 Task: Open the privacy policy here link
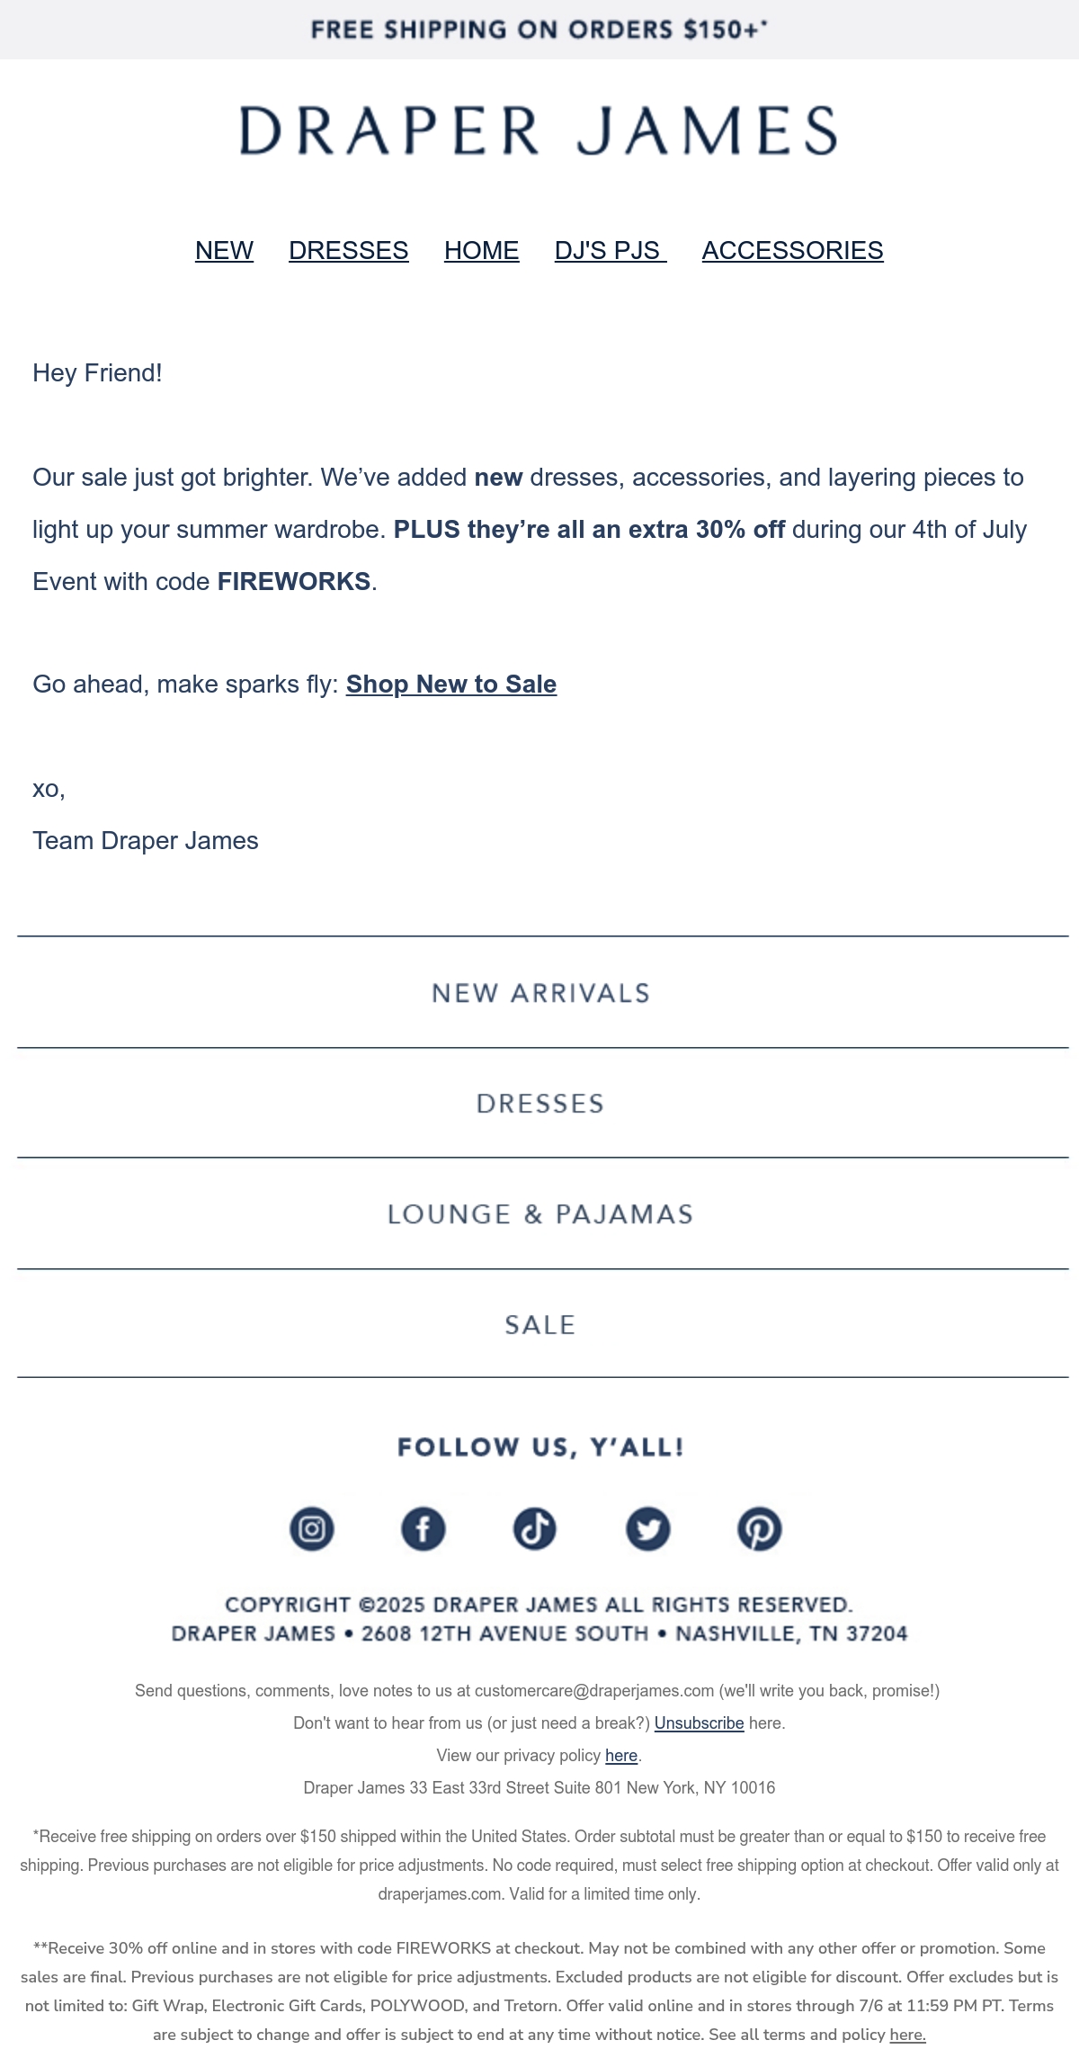(x=621, y=1756)
